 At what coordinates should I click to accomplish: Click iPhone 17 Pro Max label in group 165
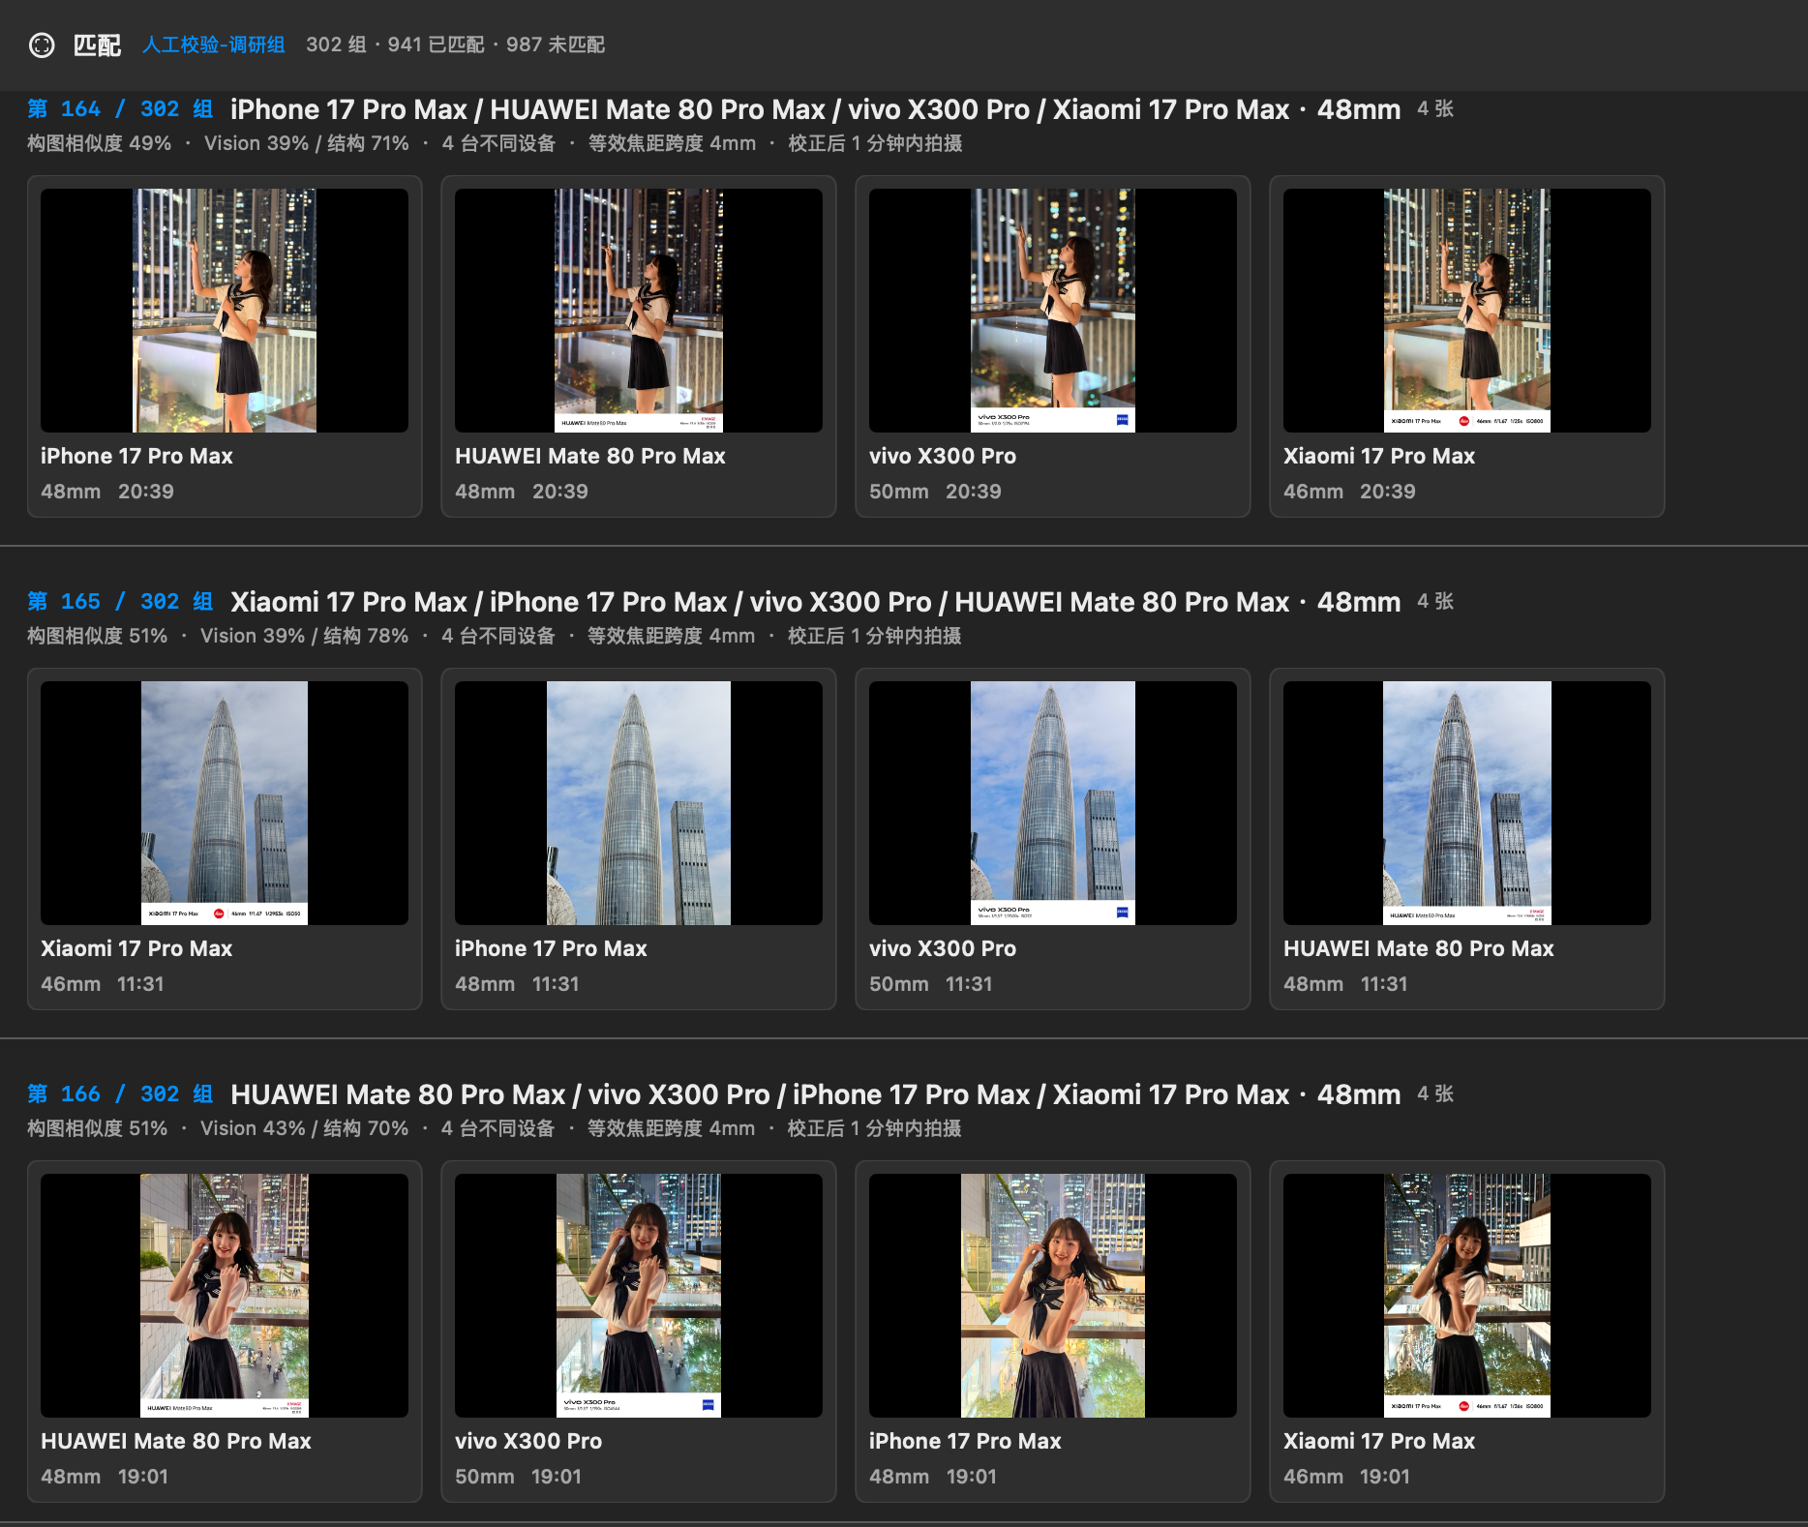click(x=551, y=948)
